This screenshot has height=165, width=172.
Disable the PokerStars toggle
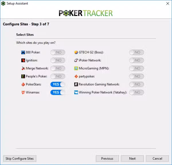pyautogui.click(x=58, y=85)
